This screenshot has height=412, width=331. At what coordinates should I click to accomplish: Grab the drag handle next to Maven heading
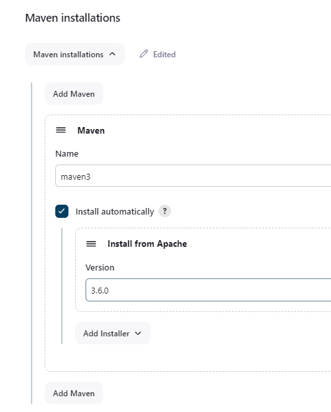click(61, 130)
